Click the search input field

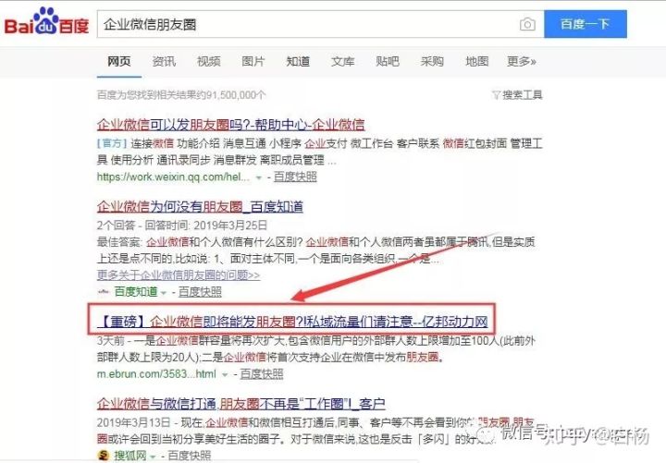click(x=309, y=25)
